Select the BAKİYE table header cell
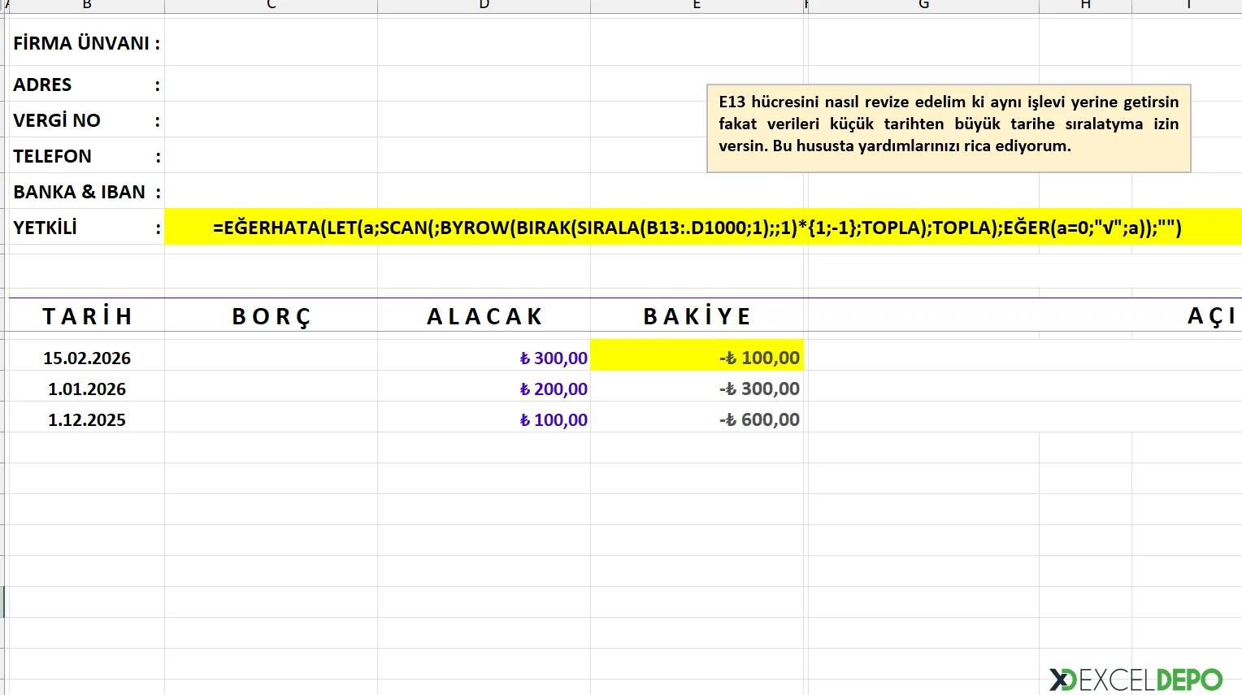This screenshot has width=1242, height=695. [x=697, y=316]
